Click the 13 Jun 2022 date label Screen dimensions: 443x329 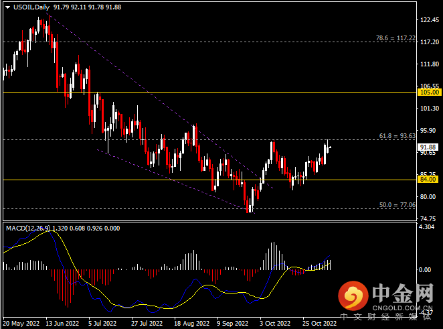62,323
